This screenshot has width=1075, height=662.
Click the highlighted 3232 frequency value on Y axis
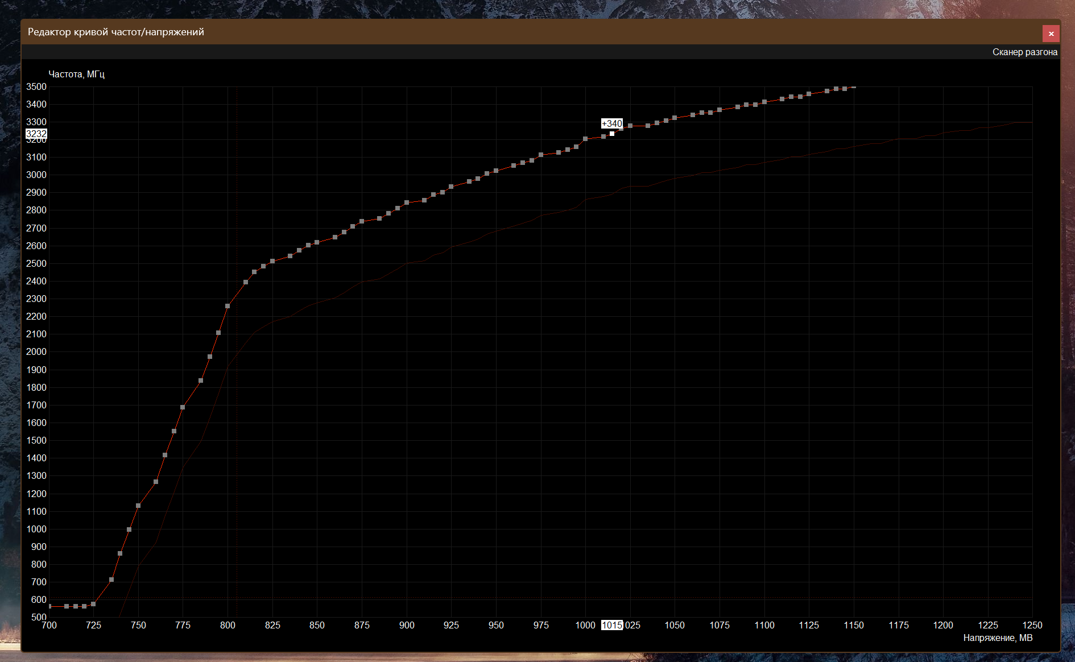(x=36, y=134)
